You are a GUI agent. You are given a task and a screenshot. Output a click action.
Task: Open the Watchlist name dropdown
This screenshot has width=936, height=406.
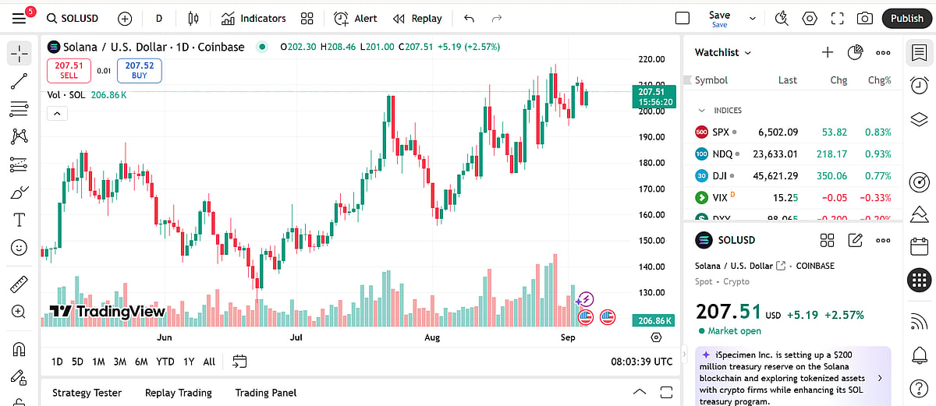(723, 52)
